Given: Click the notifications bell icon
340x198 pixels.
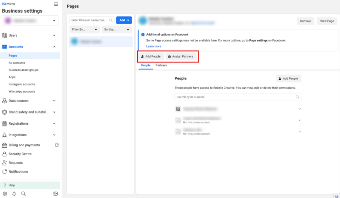Looking at the screenshot, I should [14, 194].
